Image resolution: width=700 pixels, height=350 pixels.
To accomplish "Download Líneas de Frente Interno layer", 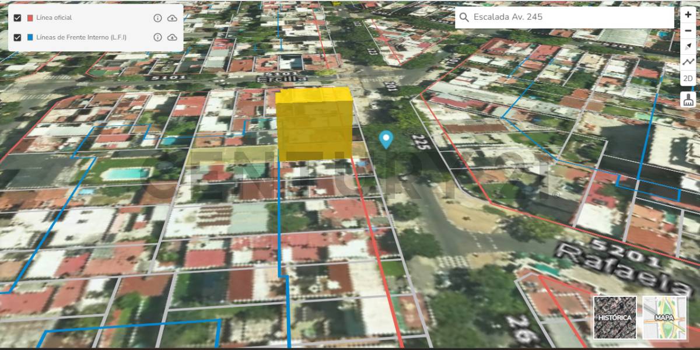I will point(172,37).
